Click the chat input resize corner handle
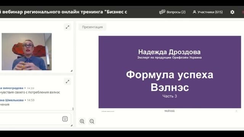Screen dimensions: 244x137 (72, 125)
